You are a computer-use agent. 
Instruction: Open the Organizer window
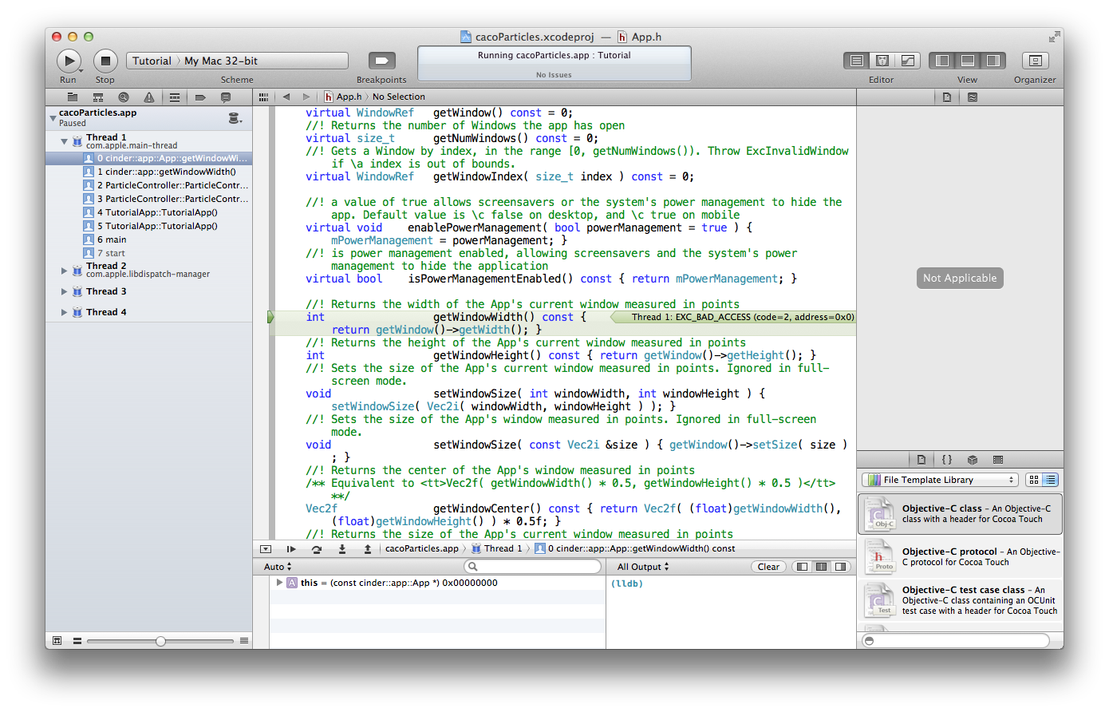1035,61
